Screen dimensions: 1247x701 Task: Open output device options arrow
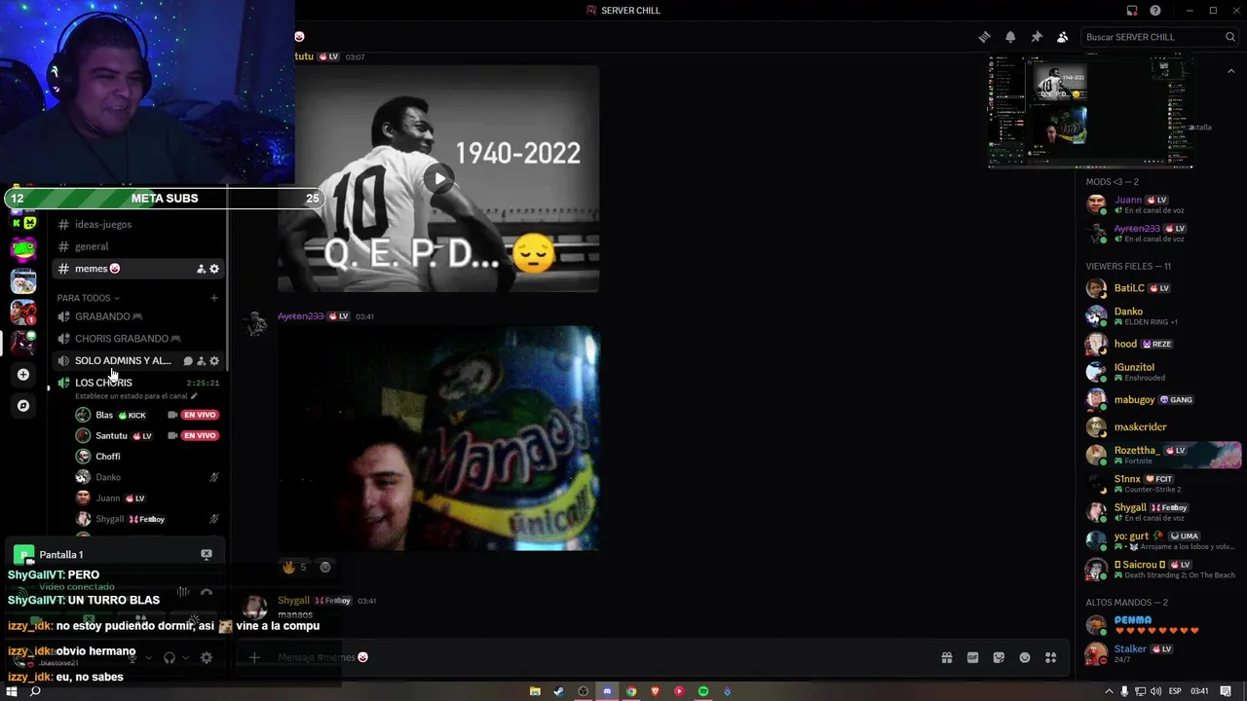pos(185,658)
